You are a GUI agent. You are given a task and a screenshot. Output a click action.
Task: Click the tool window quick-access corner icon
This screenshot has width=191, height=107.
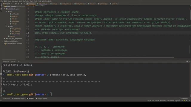(1, 100)
